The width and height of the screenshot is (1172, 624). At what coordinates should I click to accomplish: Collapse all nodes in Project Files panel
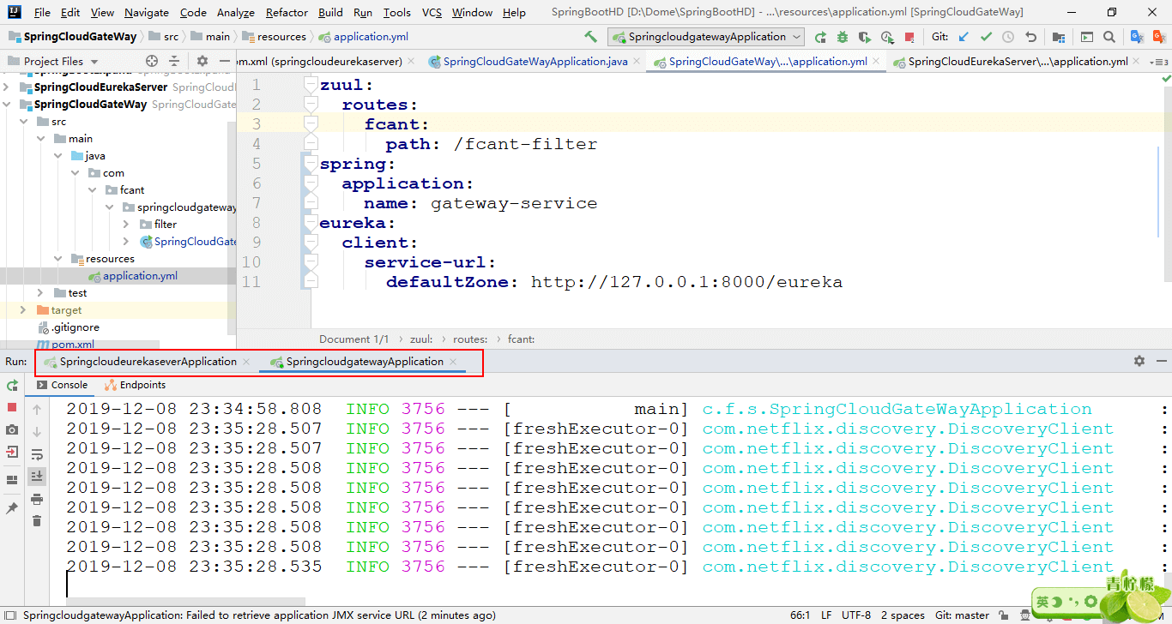[174, 61]
